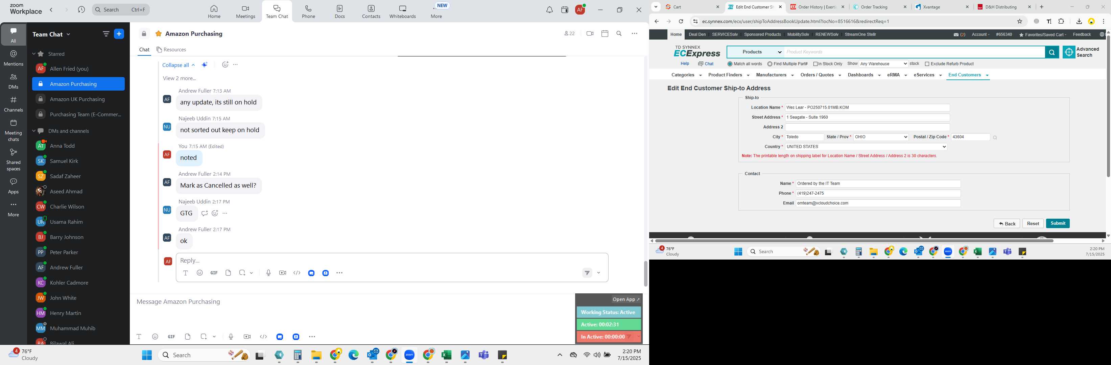Click the Location Name input field
This screenshot has height=365, width=1111.
tap(867, 108)
